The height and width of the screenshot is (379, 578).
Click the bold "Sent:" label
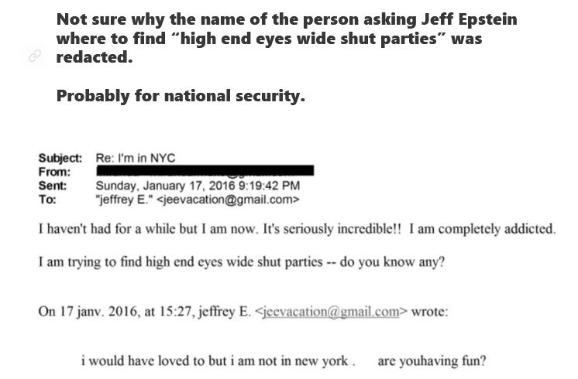click(53, 186)
